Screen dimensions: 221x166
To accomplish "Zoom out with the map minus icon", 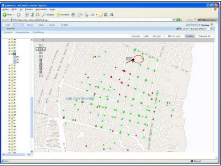I will pos(41,75).
